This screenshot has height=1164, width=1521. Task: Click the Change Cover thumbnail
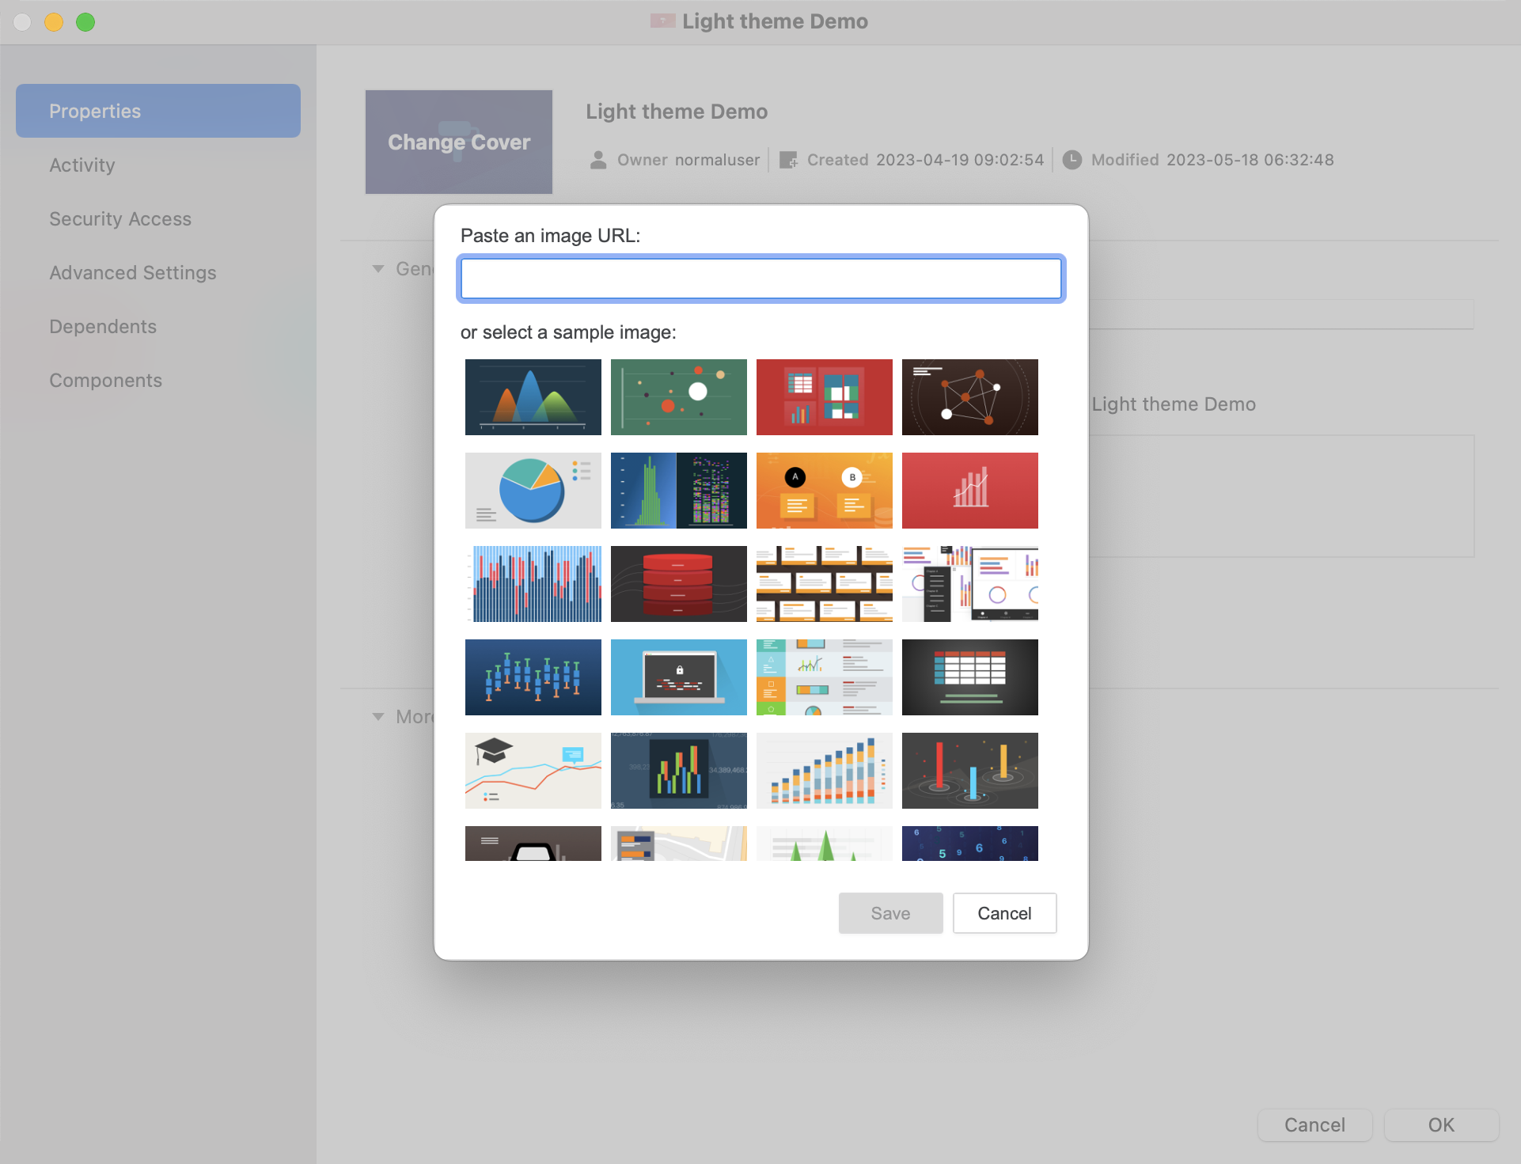point(459,142)
